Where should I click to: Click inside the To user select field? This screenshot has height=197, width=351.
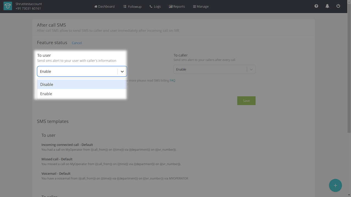tap(77, 71)
